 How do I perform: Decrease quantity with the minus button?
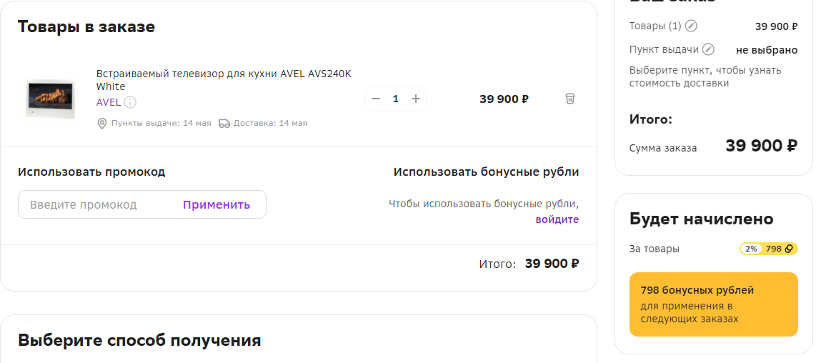point(377,99)
